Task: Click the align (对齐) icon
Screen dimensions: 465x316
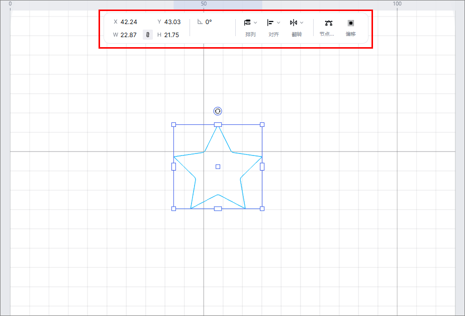Action: point(270,23)
